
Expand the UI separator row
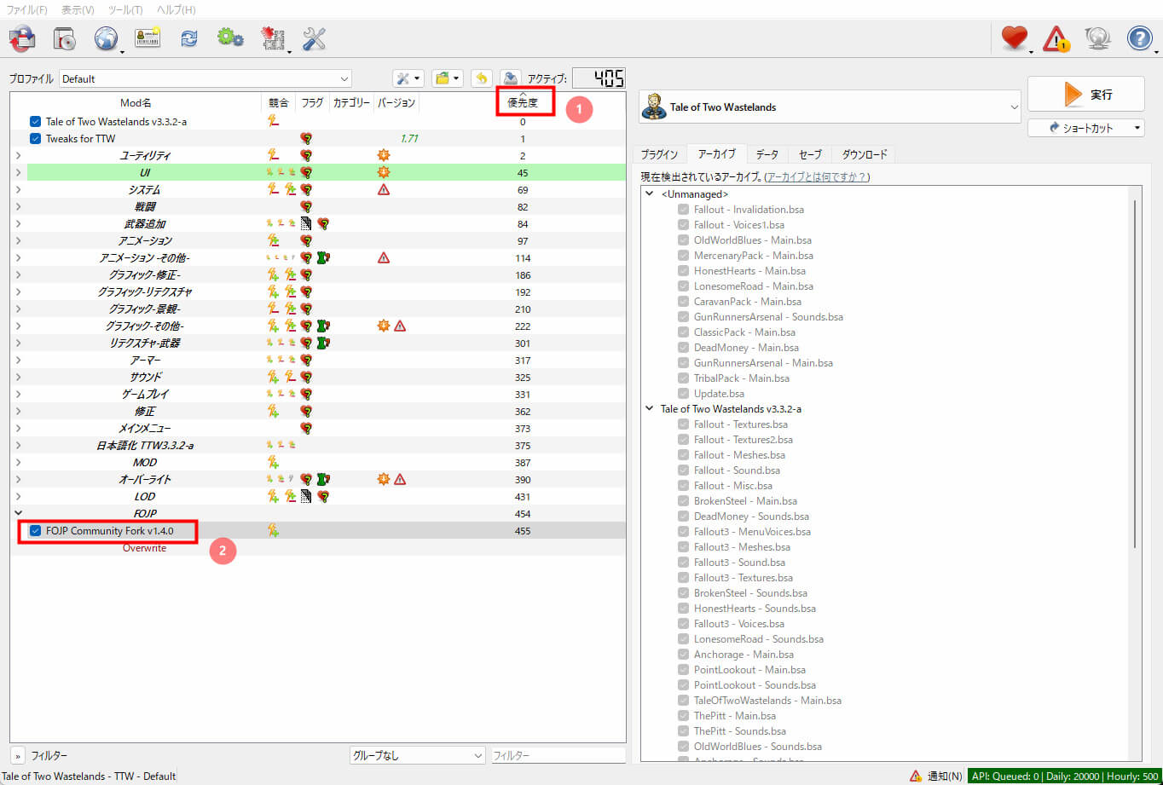point(18,173)
